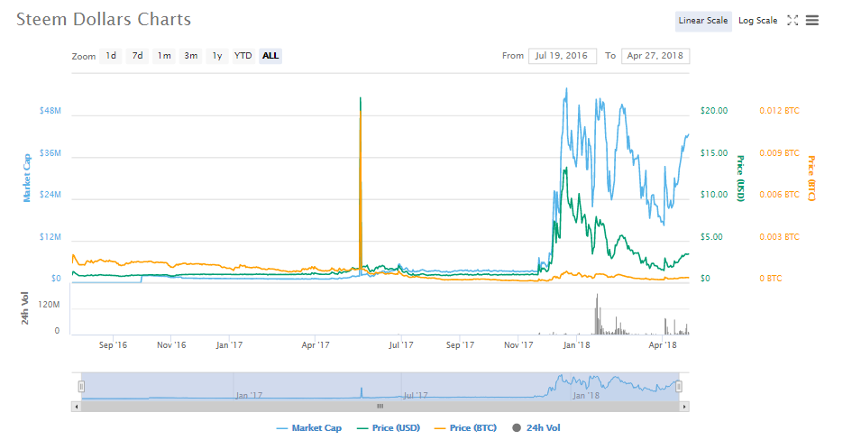Click the horizontal scrollbar thumb grip
The image size is (852, 440).
point(380,407)
